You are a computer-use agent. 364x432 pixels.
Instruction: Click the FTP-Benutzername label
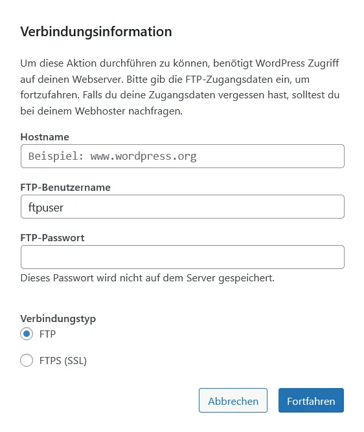[x=65, y=188]
